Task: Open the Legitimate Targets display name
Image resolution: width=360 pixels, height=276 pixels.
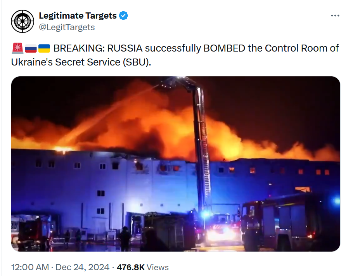Action: coord(78,16)
